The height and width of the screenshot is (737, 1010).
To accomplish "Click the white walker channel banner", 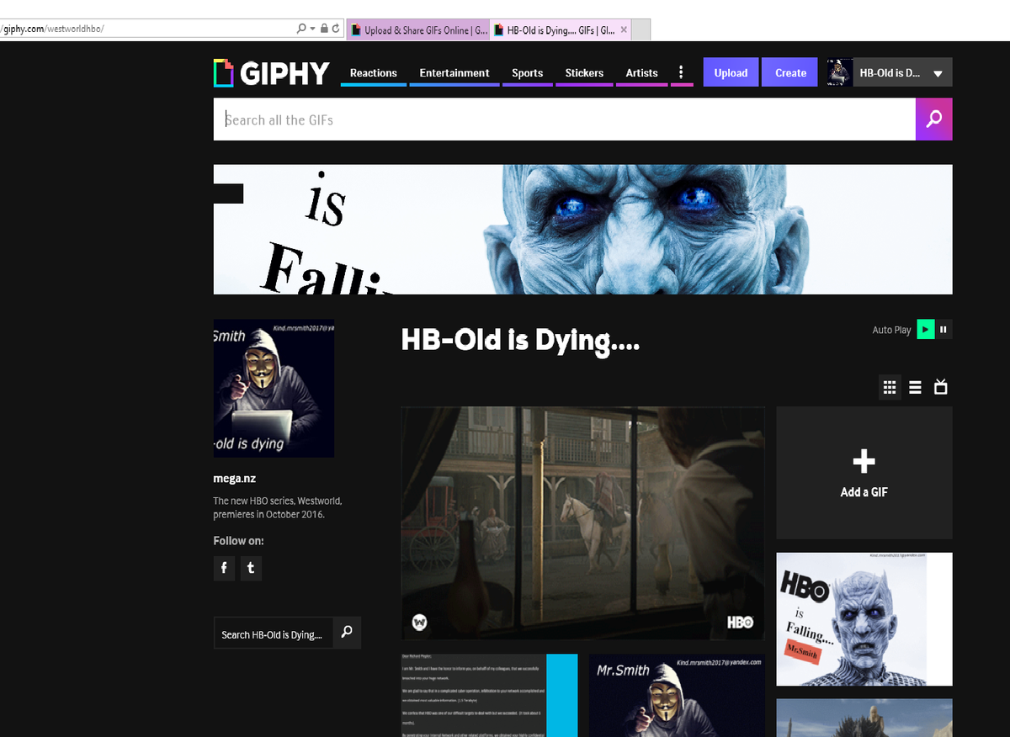I will (582, 229).
